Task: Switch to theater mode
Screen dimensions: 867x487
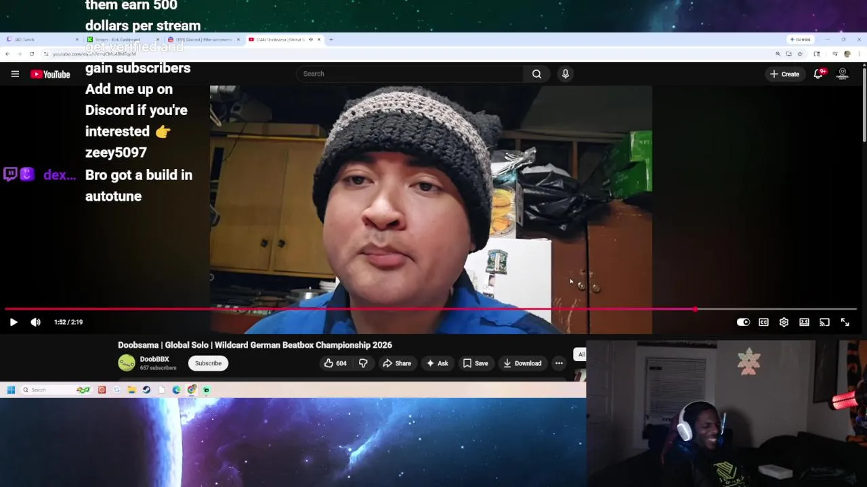Action: 804,322
